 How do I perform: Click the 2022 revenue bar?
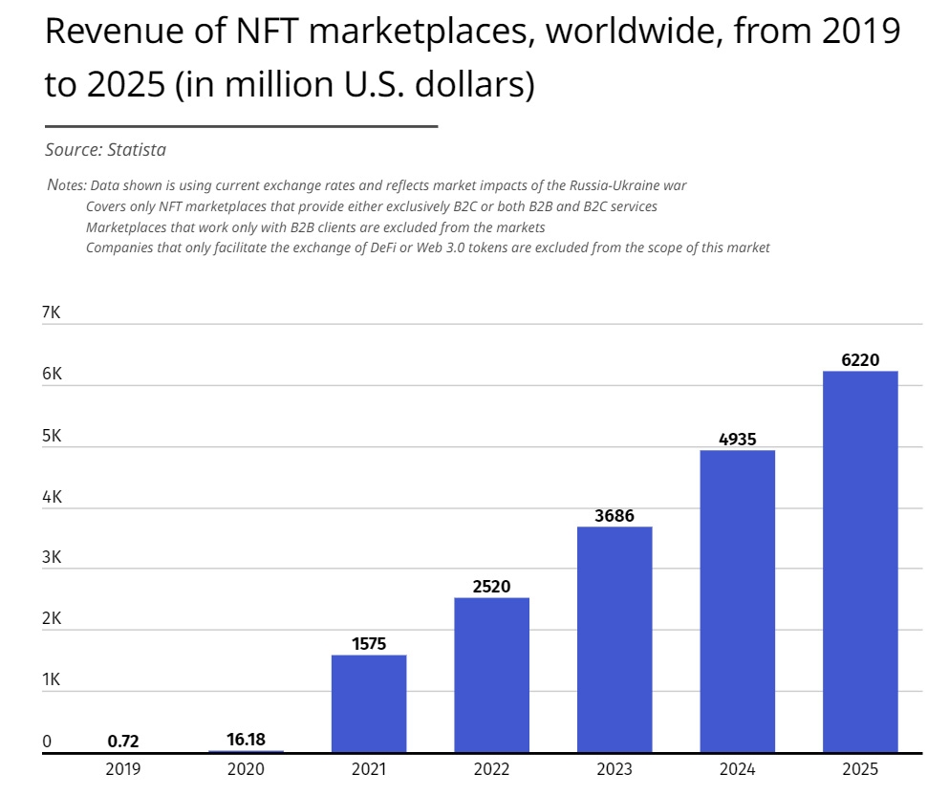[491, 675]
